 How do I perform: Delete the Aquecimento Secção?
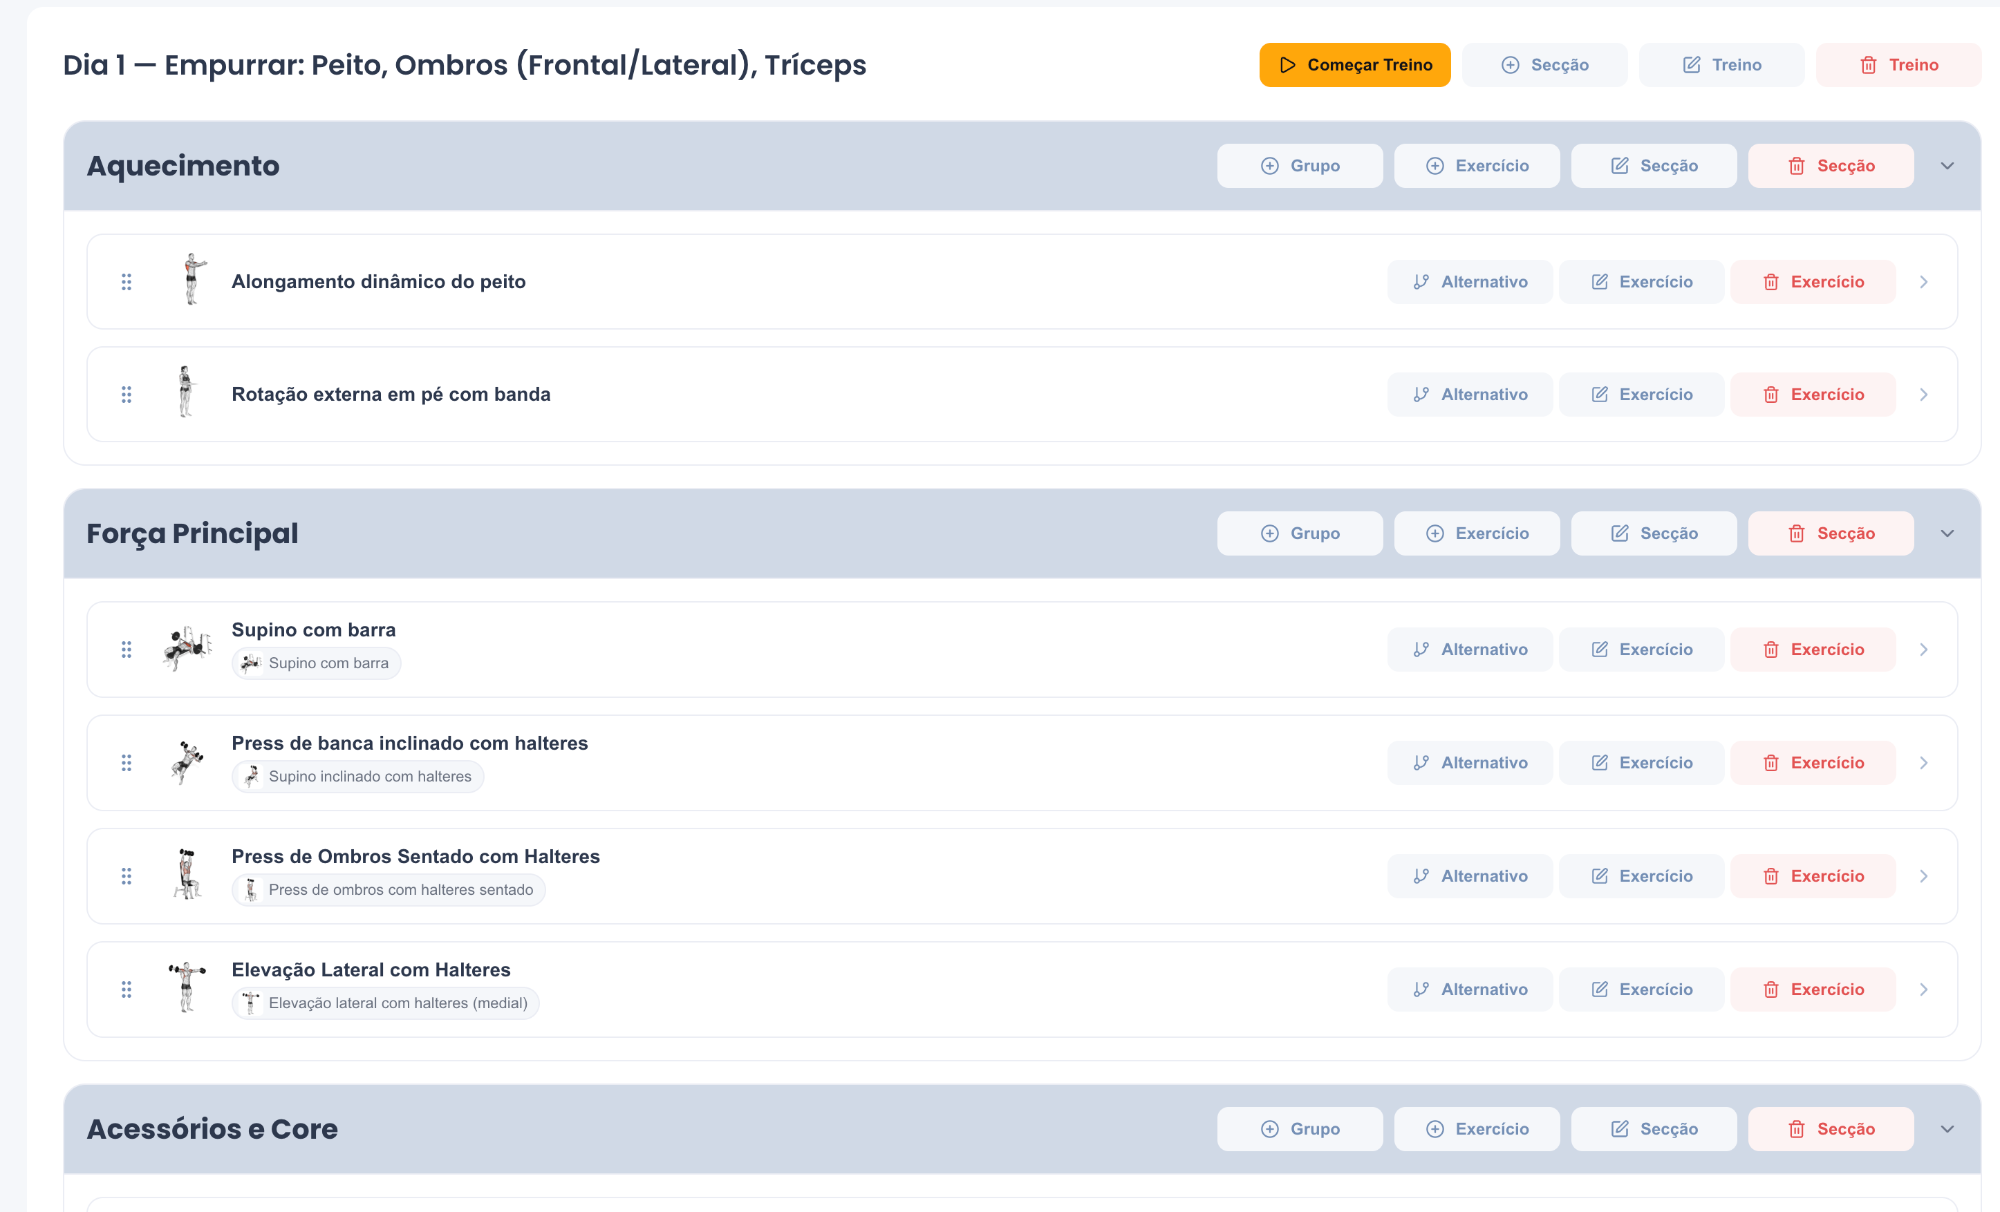coord(1831,166)
